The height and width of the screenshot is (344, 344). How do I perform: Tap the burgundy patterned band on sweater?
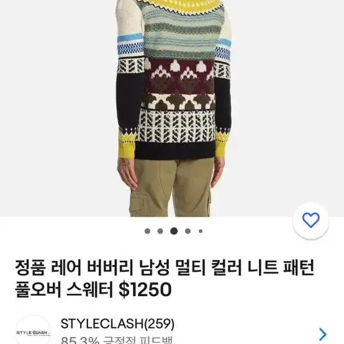point(179,76)
